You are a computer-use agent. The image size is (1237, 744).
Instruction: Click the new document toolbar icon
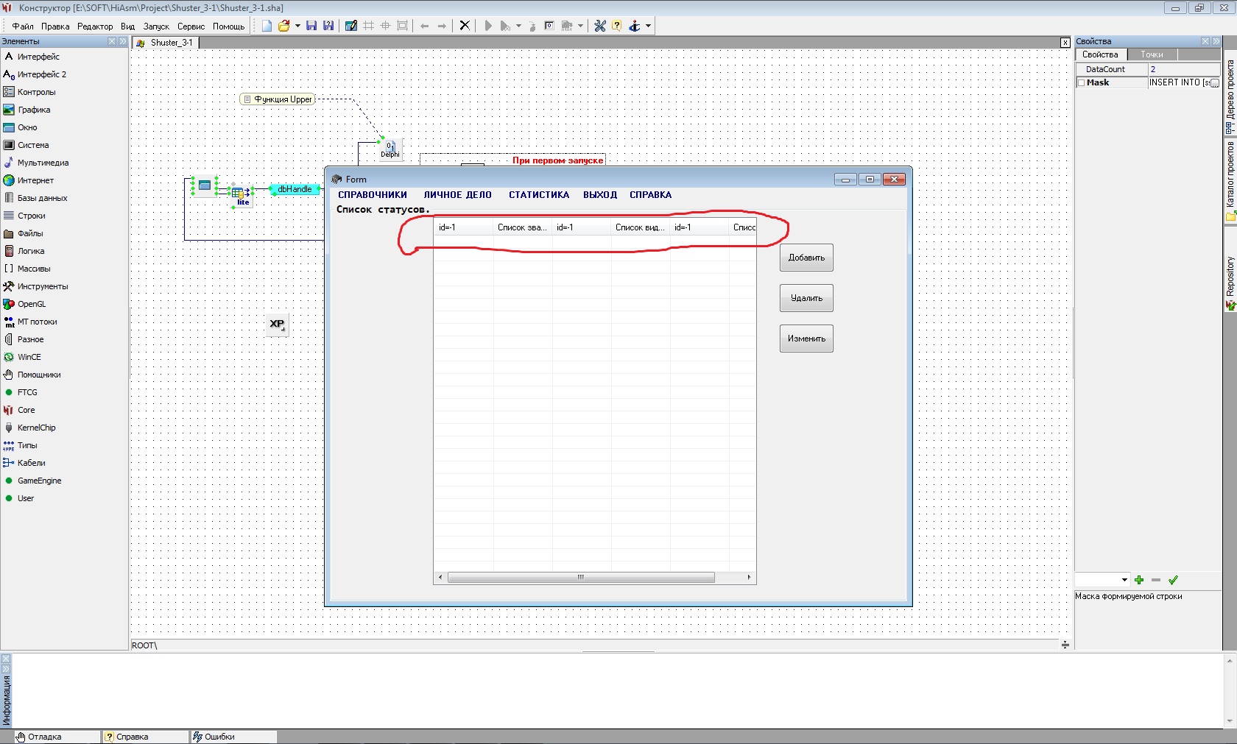click(267, 26)
